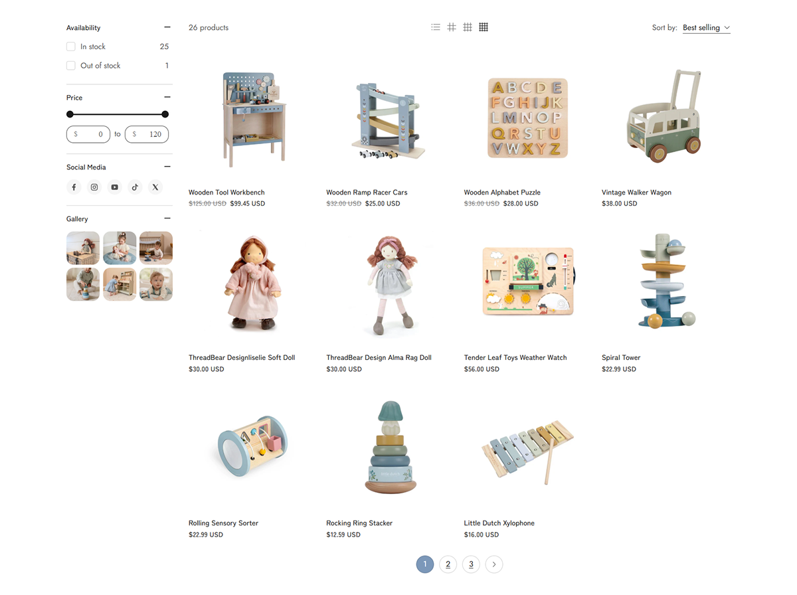
Task: Click the maximum price input field
Action: point(147,134)
